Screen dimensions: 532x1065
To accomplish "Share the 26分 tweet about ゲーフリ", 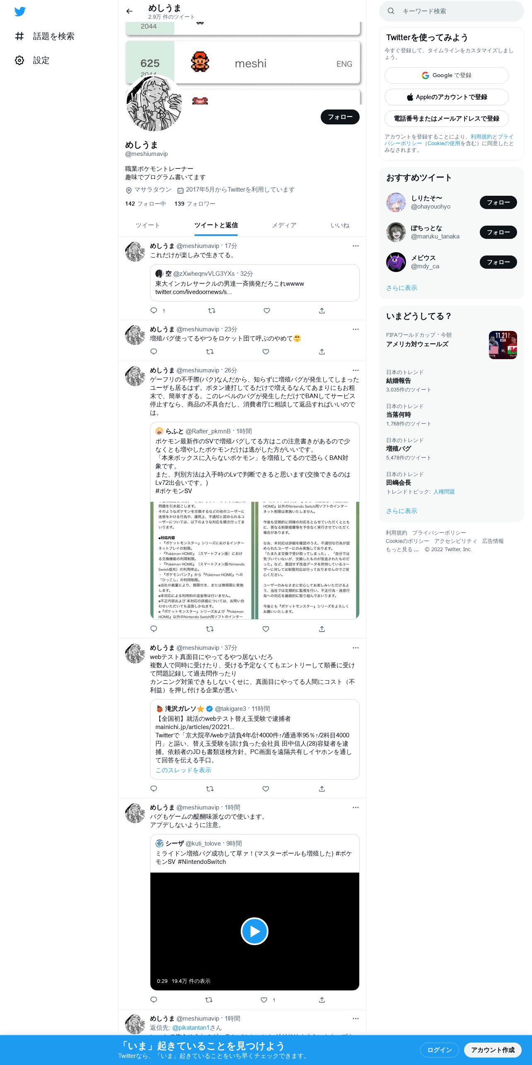I will tap(322, 629).
